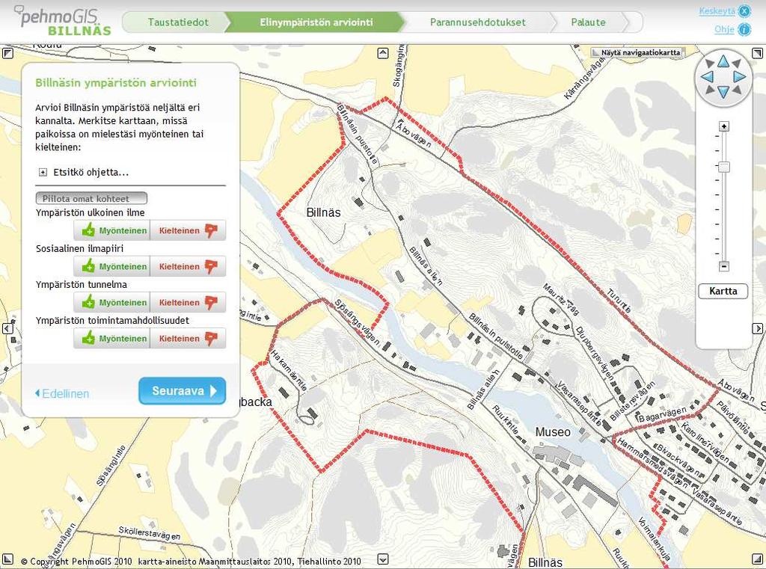The image size is (766, 569).
Task: Click the Billnäs place label on map
Action: [323, 212]
